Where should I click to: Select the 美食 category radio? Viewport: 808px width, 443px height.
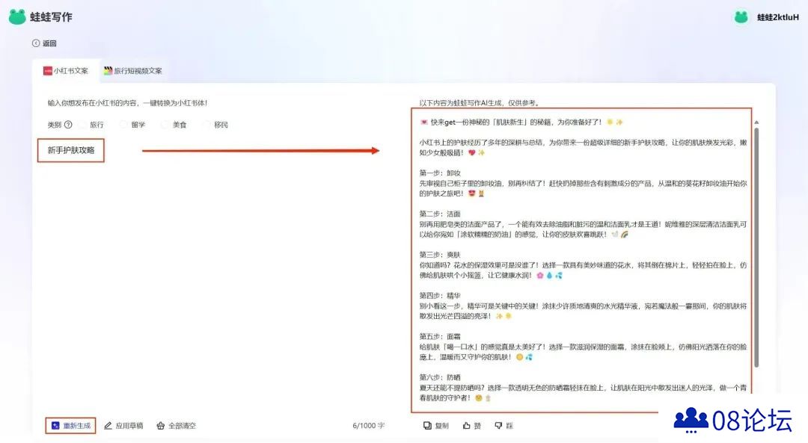tap(165, 125)
